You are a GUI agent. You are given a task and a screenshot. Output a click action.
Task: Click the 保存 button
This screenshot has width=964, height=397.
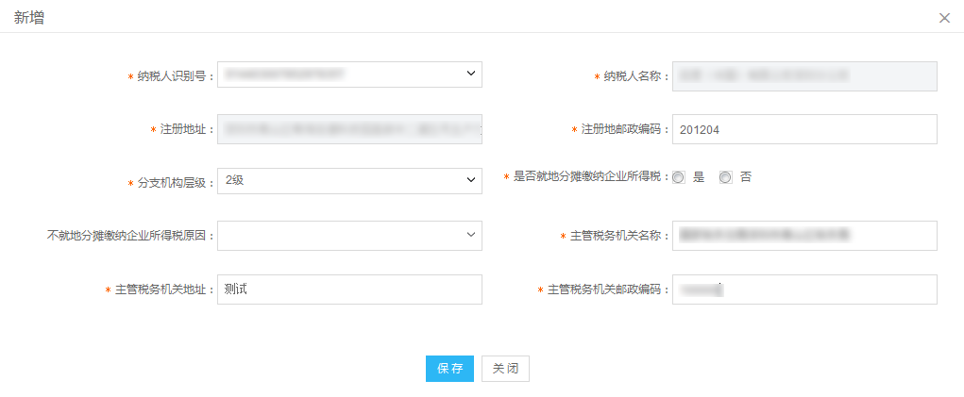click(x=450, y=369)
